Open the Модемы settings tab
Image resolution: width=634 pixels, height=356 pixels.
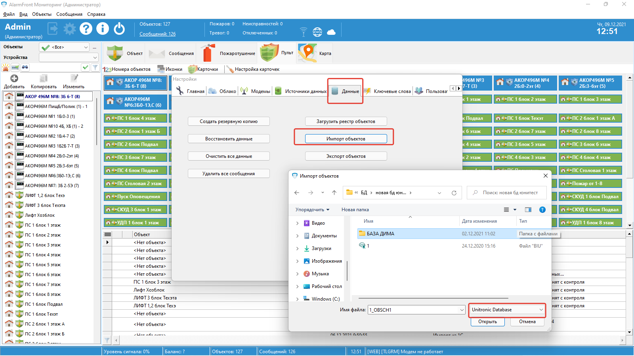[x=256, y=91]
